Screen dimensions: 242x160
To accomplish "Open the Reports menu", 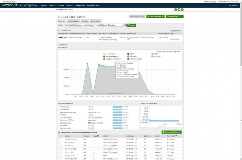I will 70,5.
